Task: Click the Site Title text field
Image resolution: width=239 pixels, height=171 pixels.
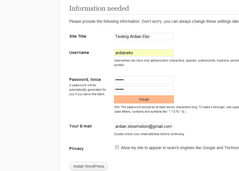Action: click(144, 37)
